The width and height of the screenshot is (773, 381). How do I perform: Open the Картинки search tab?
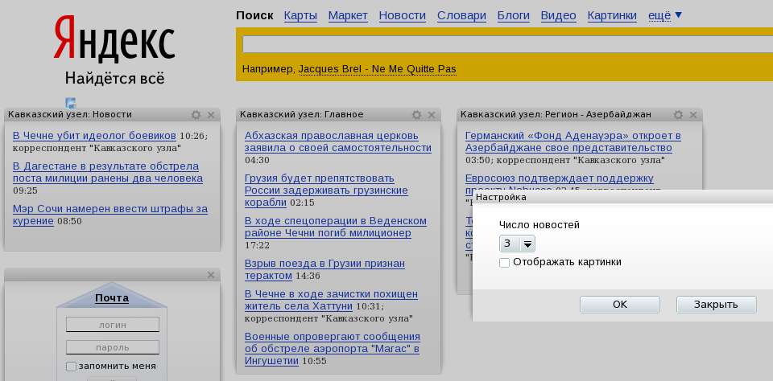612,15
